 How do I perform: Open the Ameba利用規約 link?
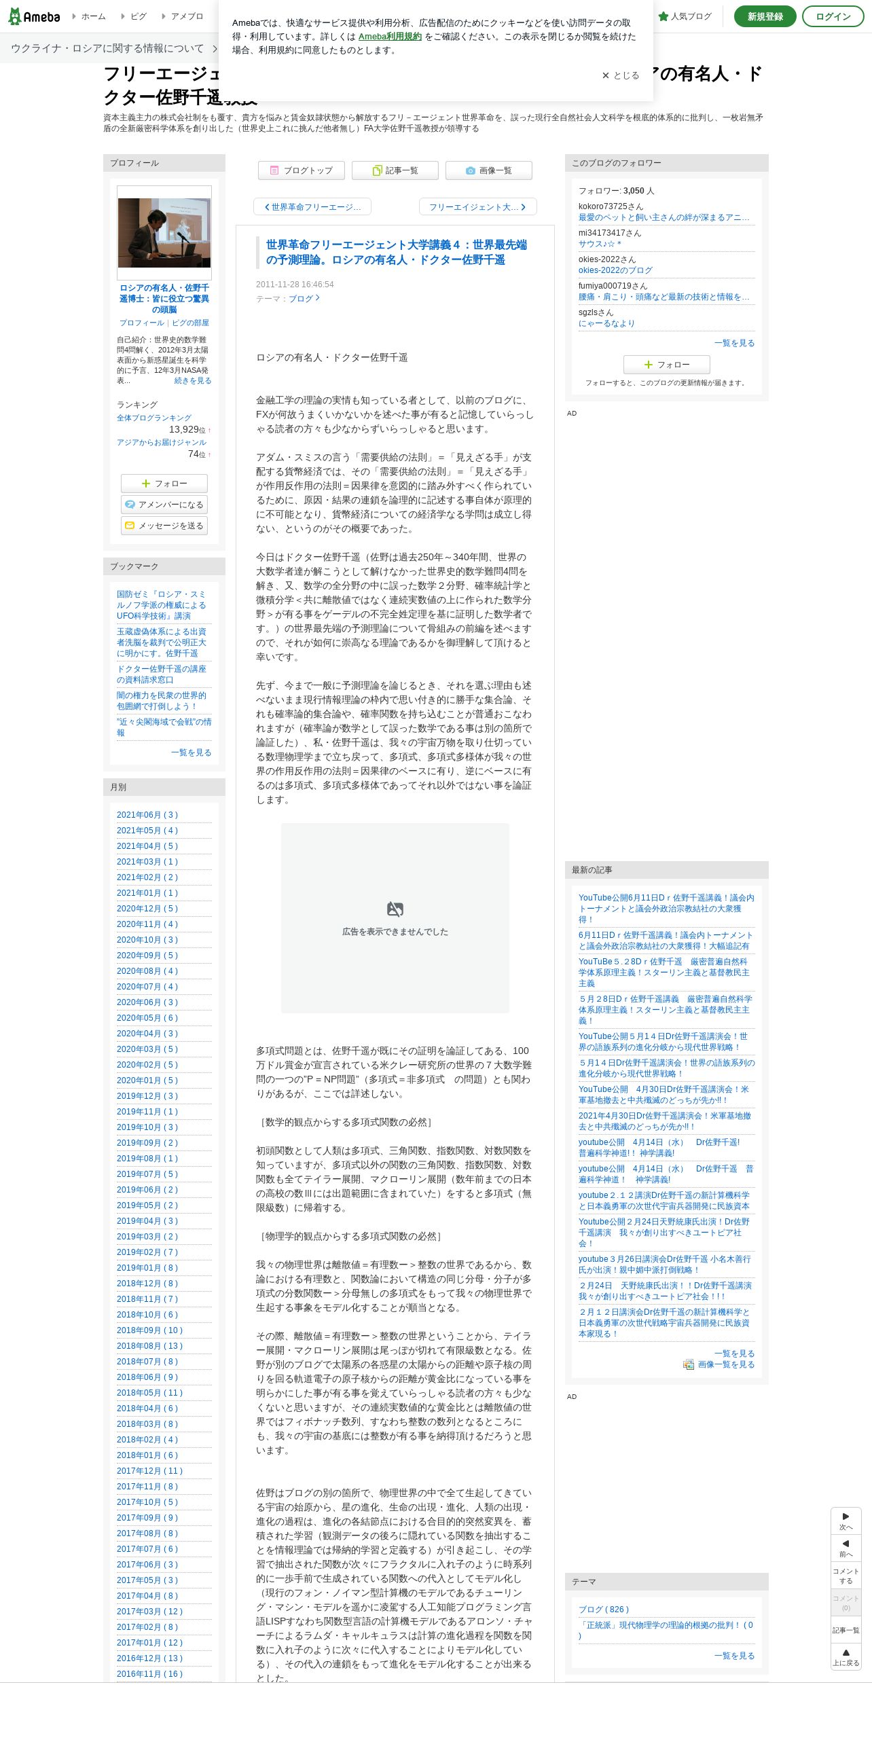390,37
